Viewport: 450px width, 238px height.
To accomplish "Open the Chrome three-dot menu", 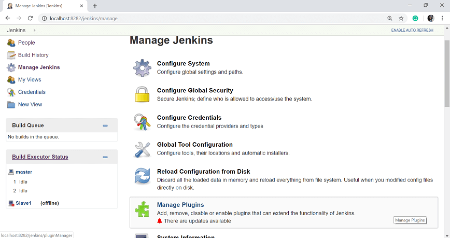I will coord(442,18).
